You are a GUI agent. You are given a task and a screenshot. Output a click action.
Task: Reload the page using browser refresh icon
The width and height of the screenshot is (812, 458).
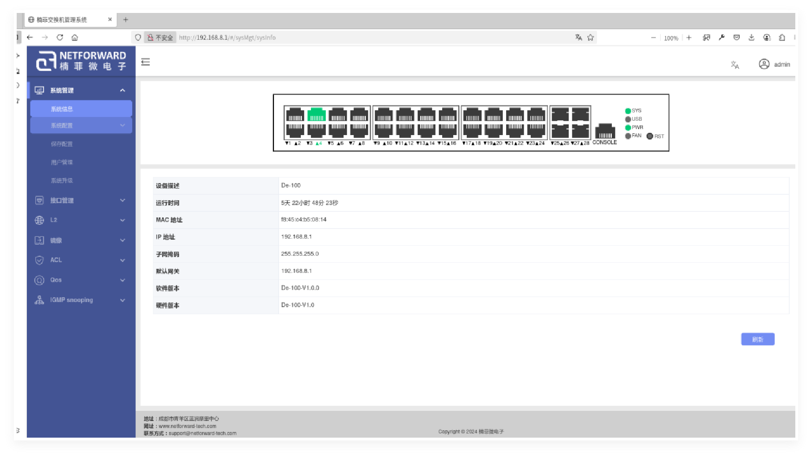60,37
